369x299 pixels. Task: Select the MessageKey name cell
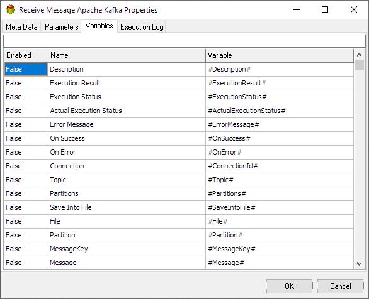(127, 249)
